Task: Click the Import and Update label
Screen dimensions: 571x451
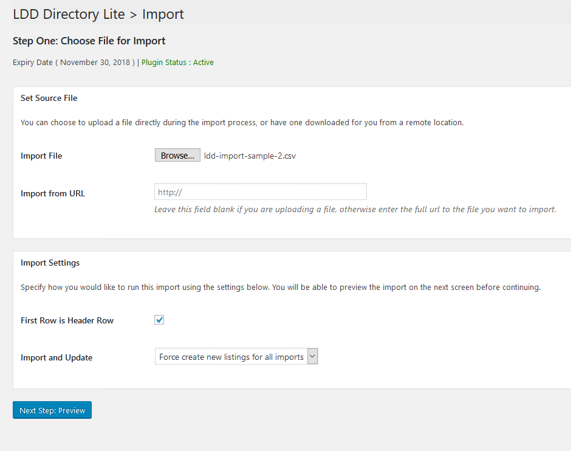Action: point(56,358)
